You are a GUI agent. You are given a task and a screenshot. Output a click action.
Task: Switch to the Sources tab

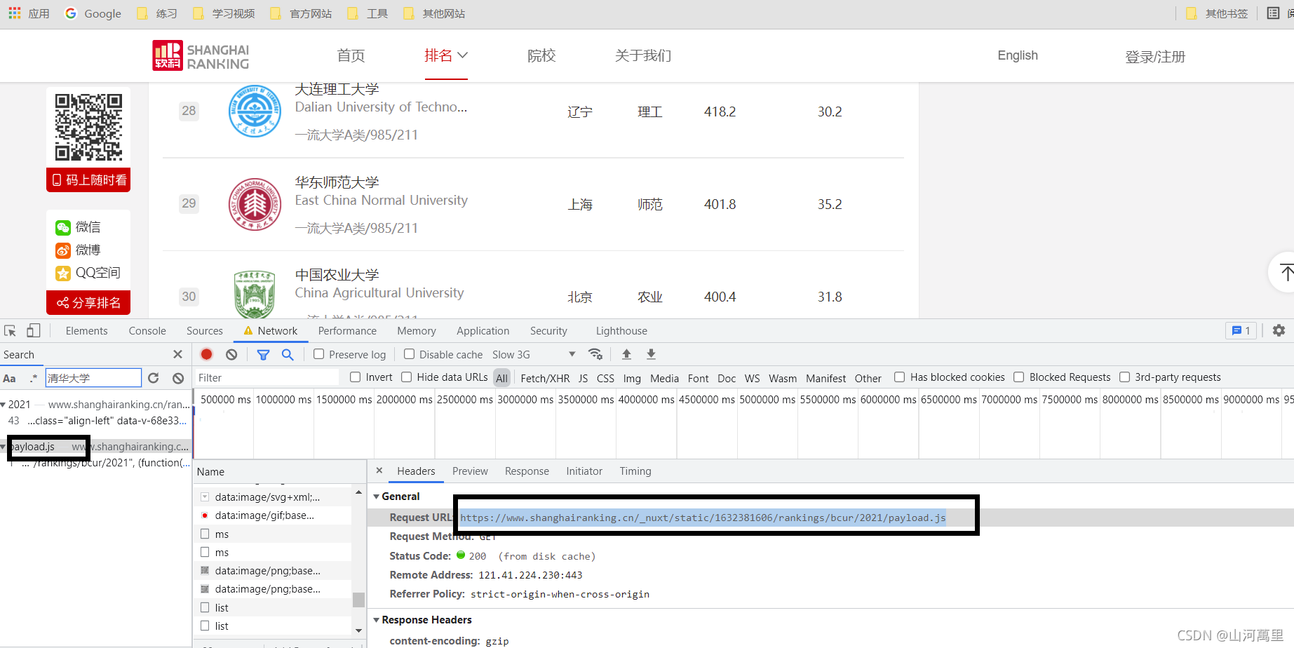[x=205, y=330]
